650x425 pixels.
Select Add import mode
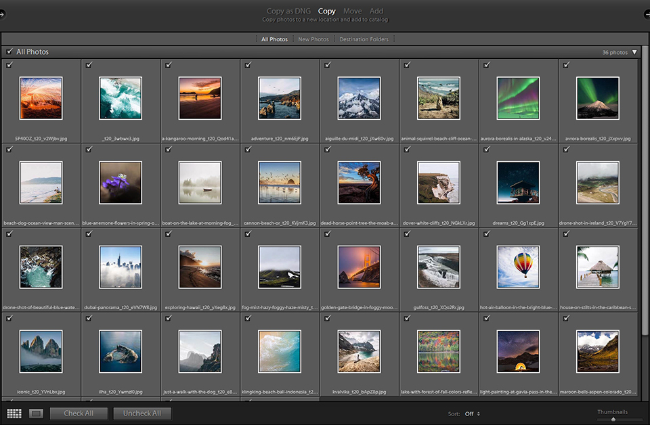[x=376, y=12]
